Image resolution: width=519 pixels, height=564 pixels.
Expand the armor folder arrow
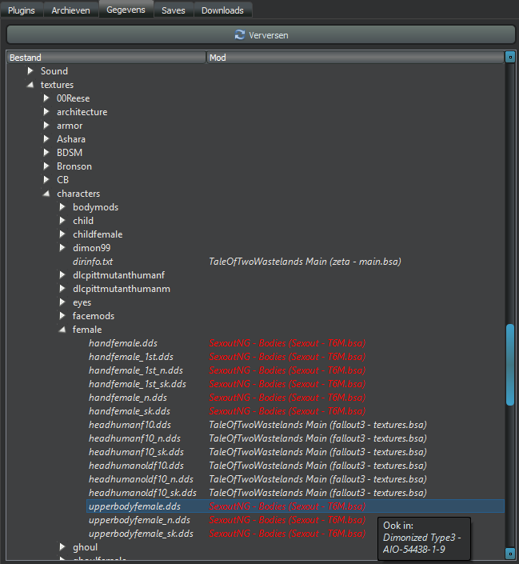[x=46, y=126]
